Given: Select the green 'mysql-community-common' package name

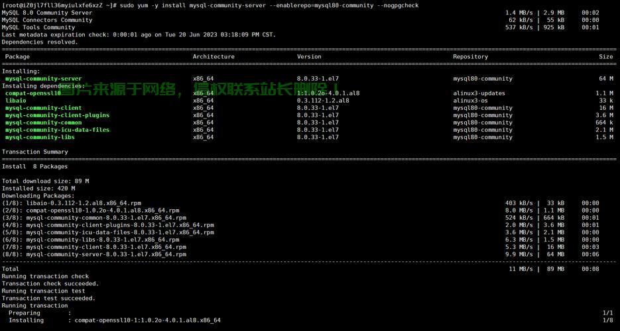Looking at the screenshot, I should [x=44, y=122].
